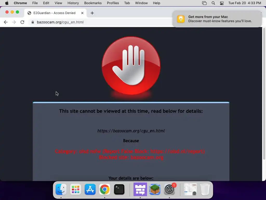Click the "Your details are below:" text
This screenshot has width=266, height=200.
tap(131, 178)
